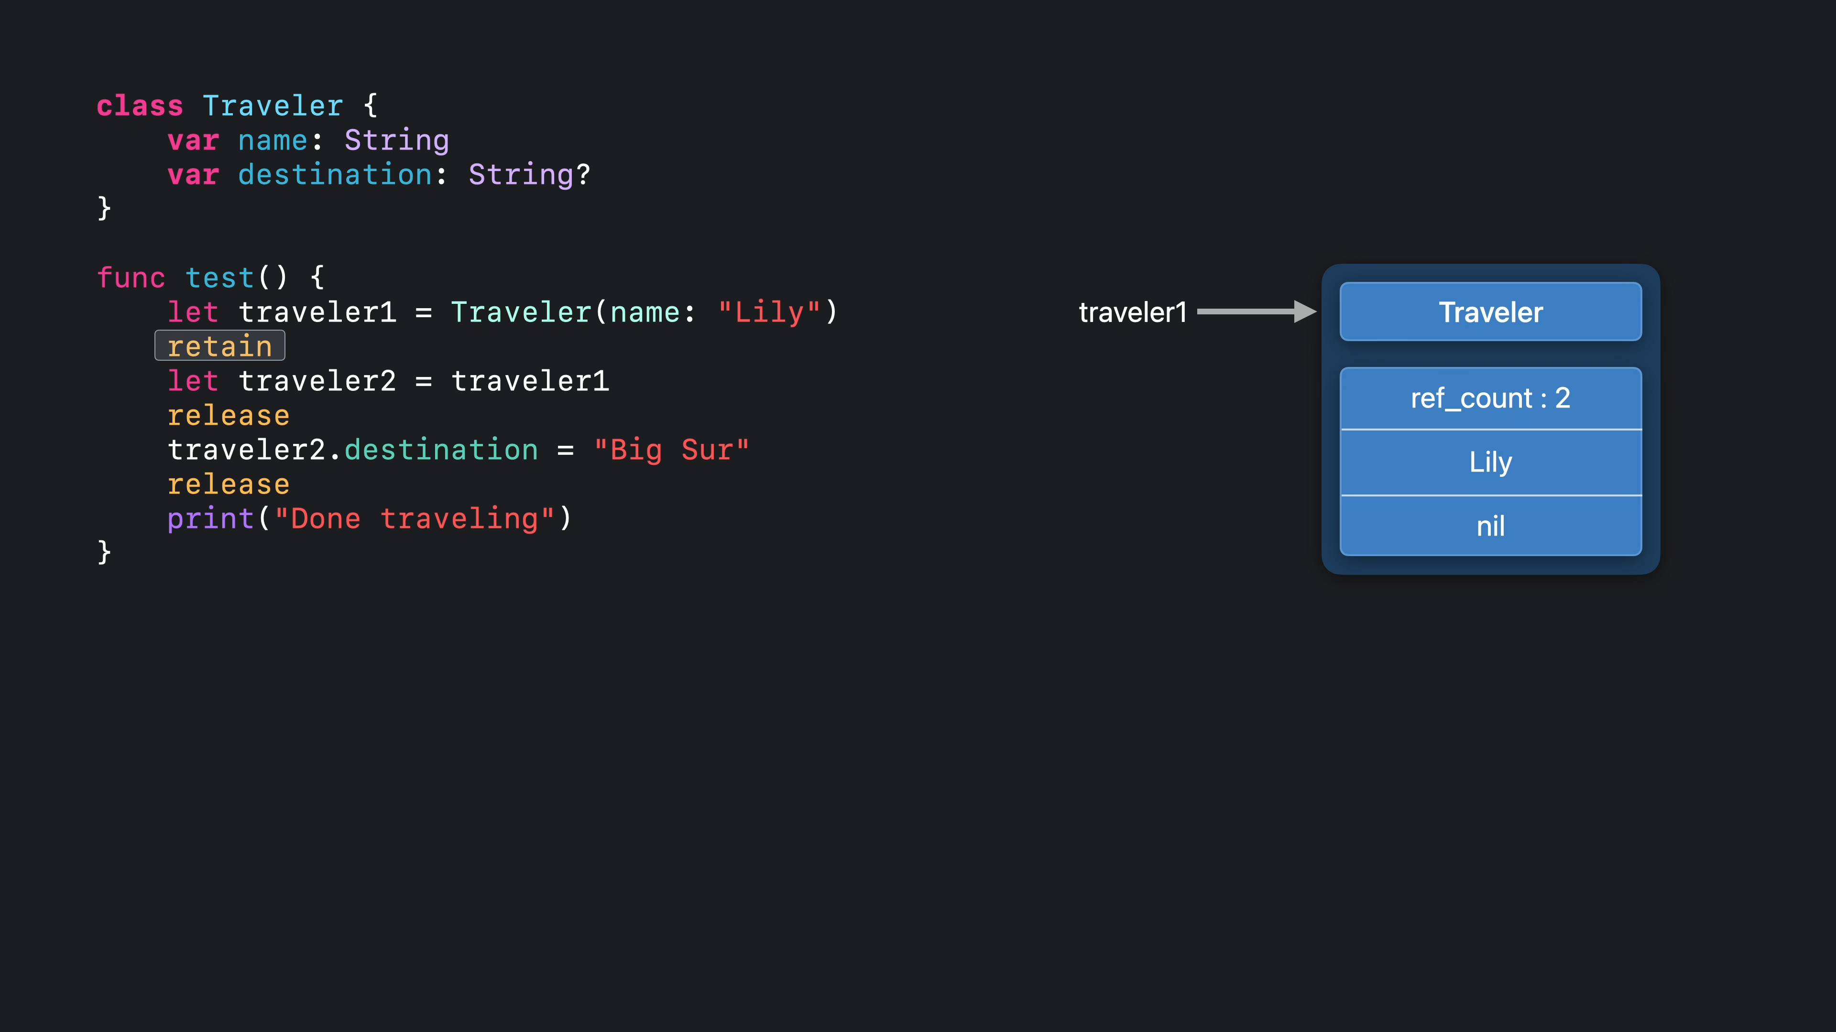Click the func keyword before test()
This screenshot has width=1836, height=1032.
click(131, 278)
